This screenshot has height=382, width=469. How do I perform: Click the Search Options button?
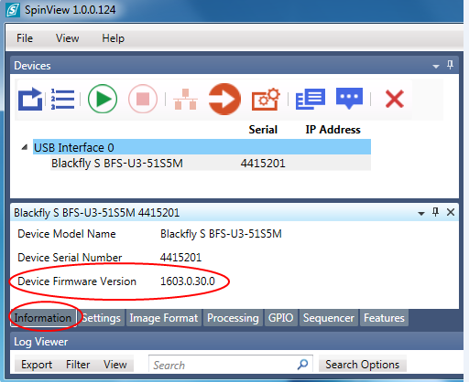(x=363, y=365)
